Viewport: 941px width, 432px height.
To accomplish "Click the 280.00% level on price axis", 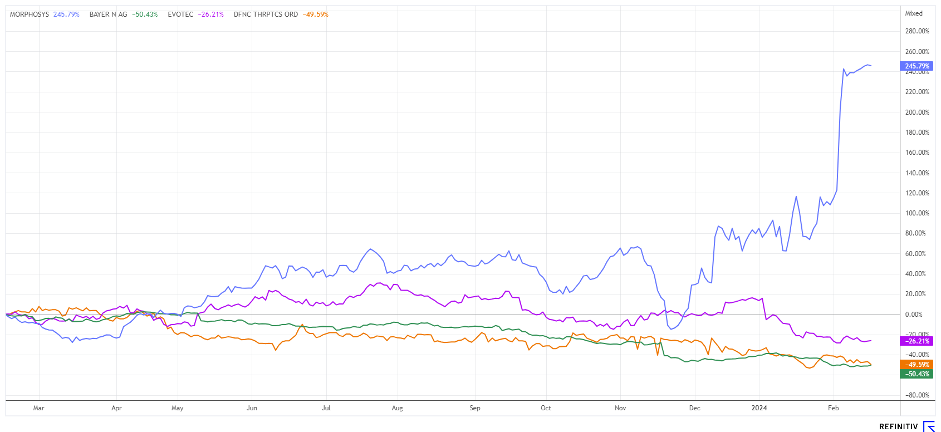I will (917, 31).
